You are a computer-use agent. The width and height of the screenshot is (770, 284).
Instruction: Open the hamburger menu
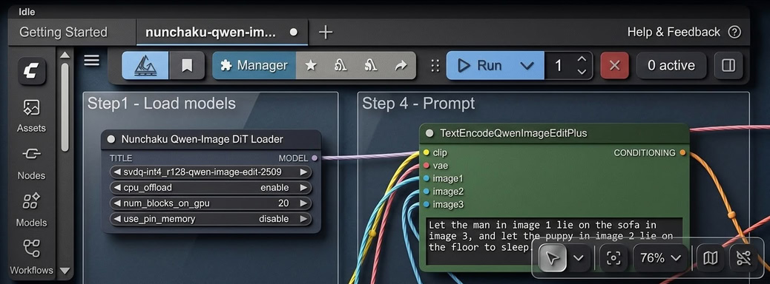(x=92, y=60)
